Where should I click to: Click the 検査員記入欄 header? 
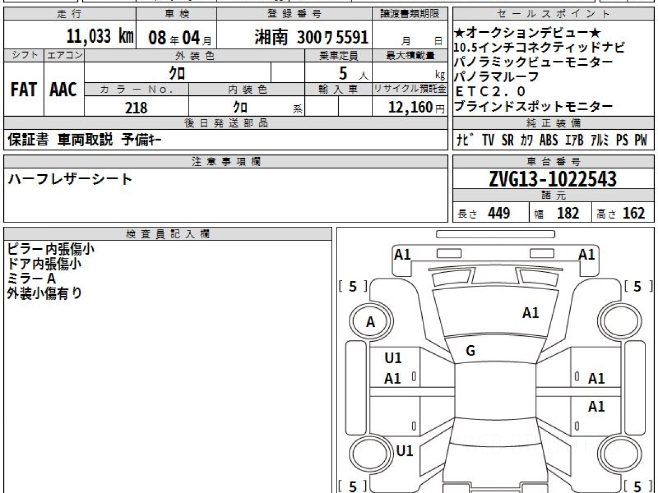(168, 233)
